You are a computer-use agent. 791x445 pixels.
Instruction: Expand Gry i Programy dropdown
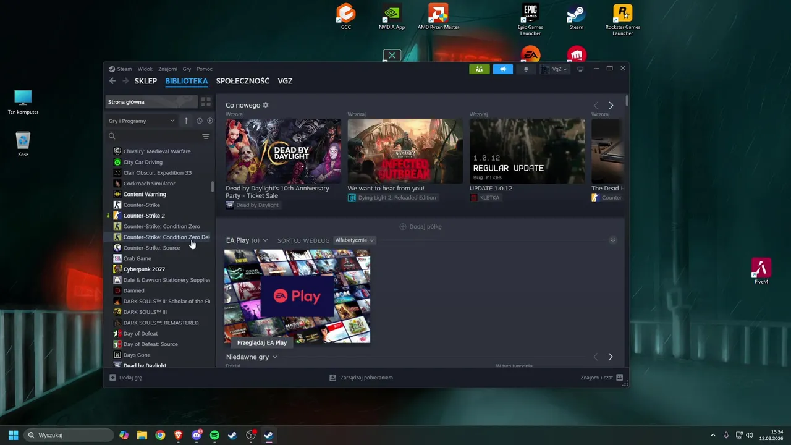coord(142,121)
